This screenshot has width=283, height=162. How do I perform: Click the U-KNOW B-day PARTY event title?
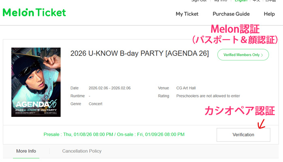[x=139, y=54]
